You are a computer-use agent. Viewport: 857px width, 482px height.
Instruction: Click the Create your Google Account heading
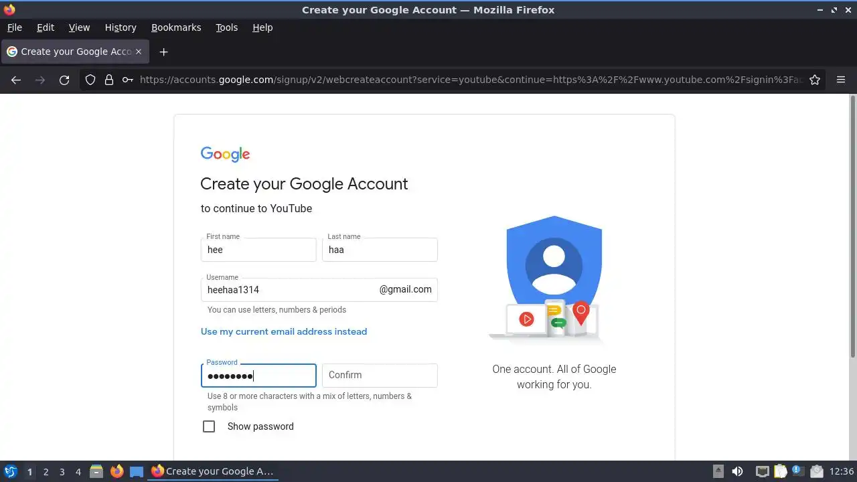[304, 184]
